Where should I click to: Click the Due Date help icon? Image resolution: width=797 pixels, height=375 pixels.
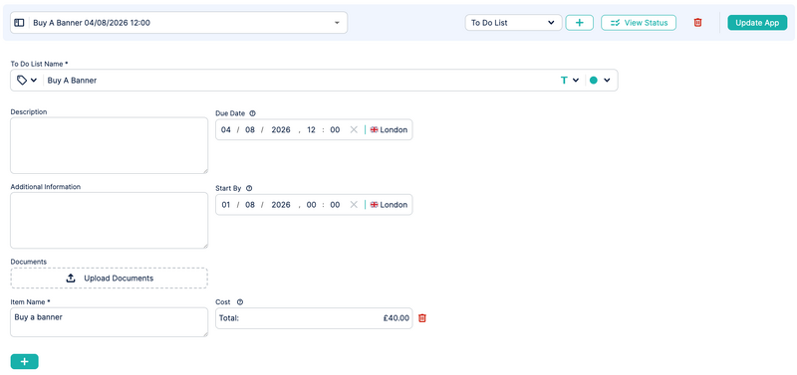click(253, 113)
